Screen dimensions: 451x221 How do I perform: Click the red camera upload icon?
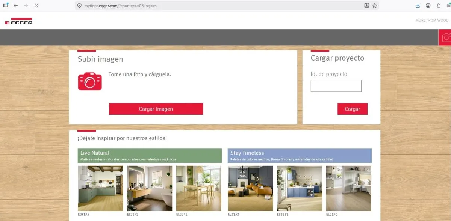pos(90,81)
